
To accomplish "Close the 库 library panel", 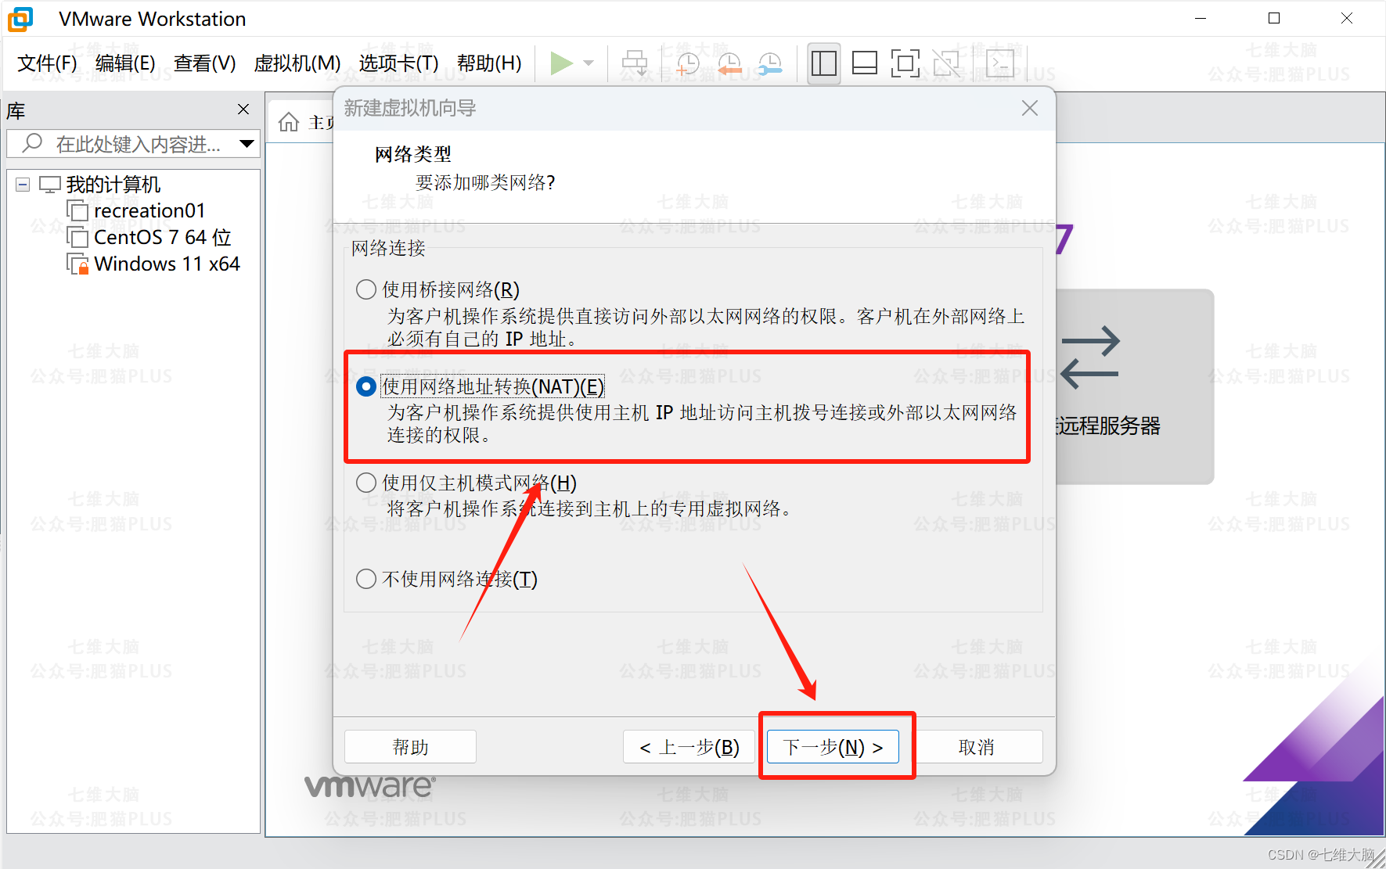I will point(243,110).
